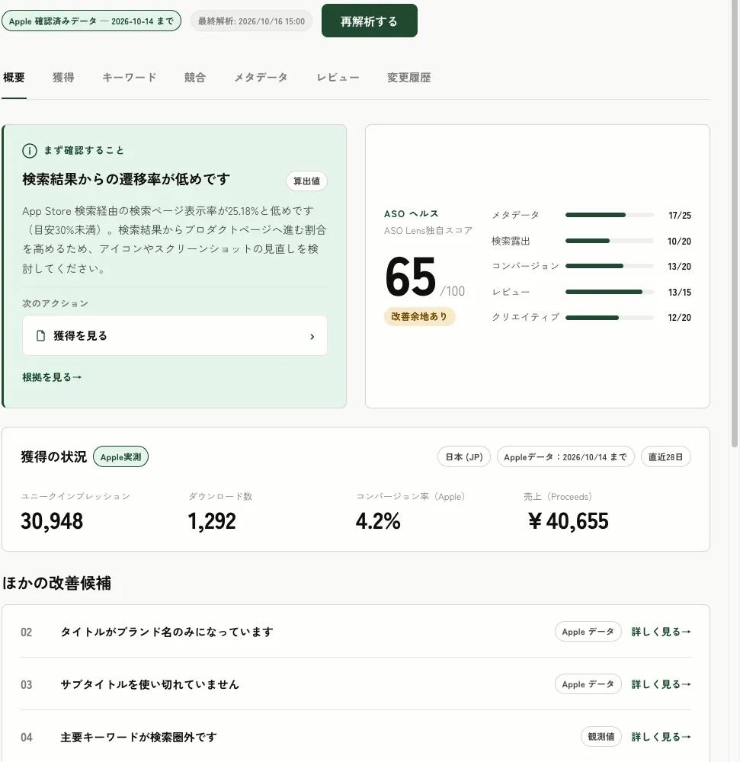The height and width of the screenshot is (762, 740).
Task: Click サブタイトルを使い切れていません item
Action: click(x=149, y=684)
